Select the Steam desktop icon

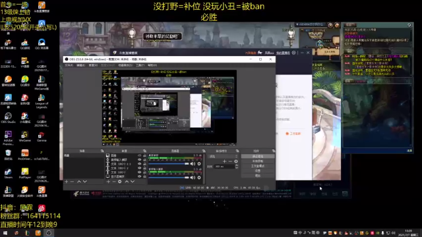[x=8, y=173]
